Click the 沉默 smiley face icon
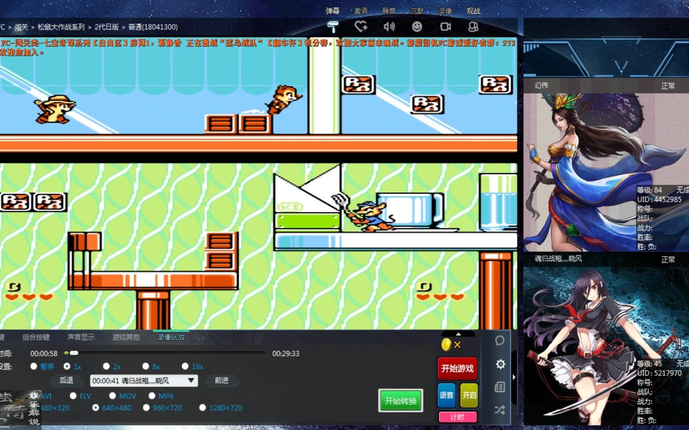Viewport: 689px width, 430px height. tap(417, 27)
